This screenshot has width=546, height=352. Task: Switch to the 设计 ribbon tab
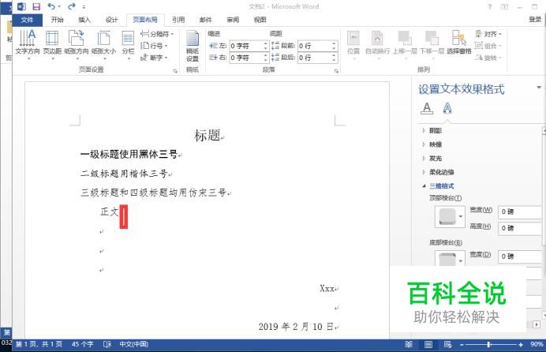coord(111,20)
